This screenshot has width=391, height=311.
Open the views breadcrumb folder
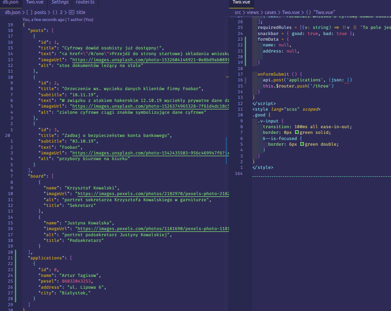(x=253, y=12)
